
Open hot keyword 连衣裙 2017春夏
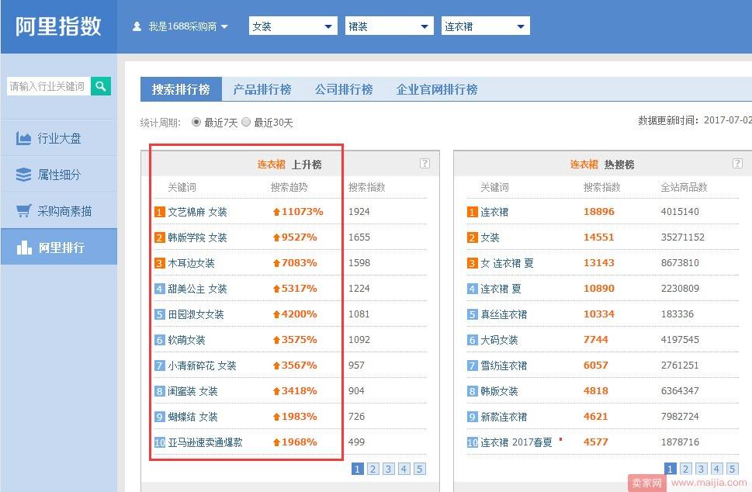click(516, 442)
